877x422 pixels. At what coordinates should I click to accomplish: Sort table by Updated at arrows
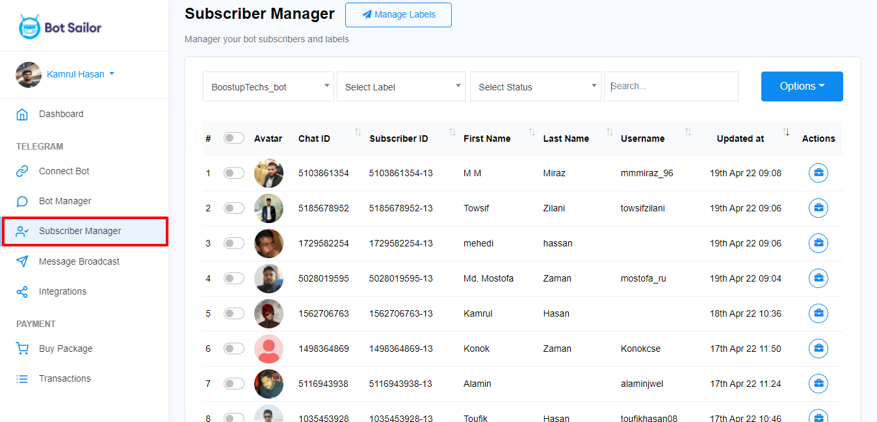point(786,133)
